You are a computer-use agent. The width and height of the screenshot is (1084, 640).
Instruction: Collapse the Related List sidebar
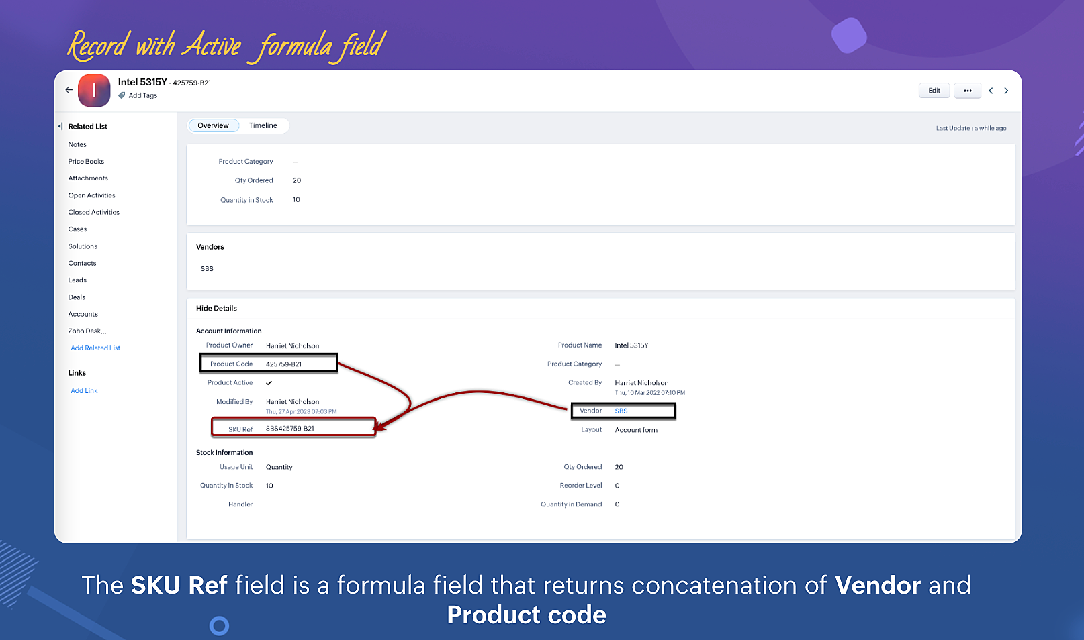(60, 126)
